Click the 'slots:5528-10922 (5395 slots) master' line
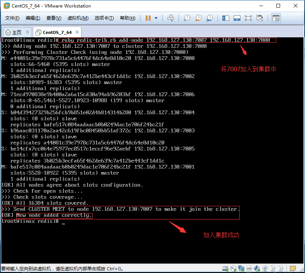This screenshot has height=273, width=305. pos(65,173)
